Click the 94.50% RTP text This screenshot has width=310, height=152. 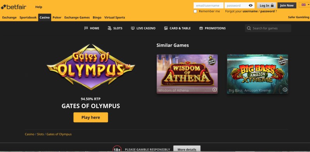coord(91,99)
